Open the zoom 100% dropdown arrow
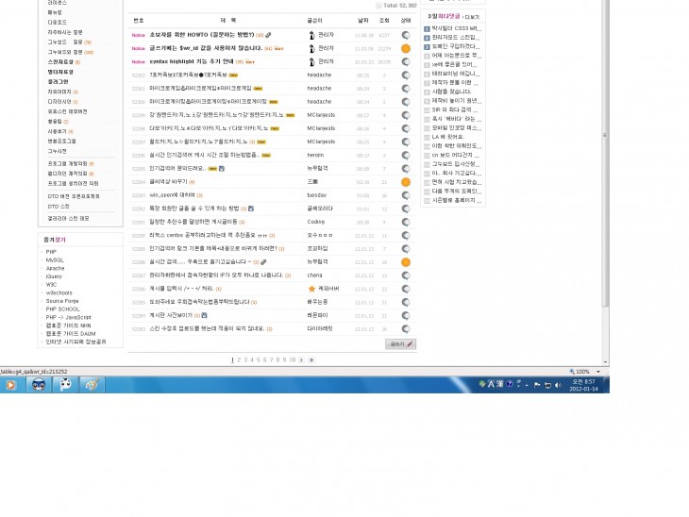The width and height of the screenshot is (689, 517). point(598,372)
